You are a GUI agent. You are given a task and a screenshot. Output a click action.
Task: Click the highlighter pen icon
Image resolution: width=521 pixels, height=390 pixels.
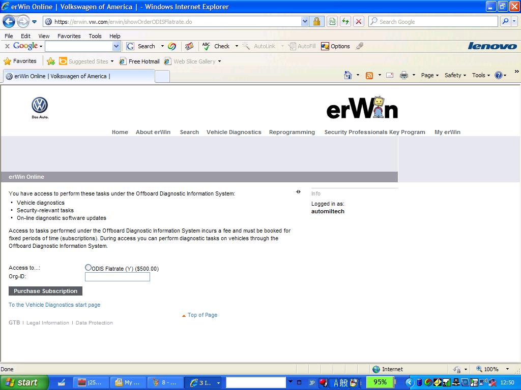tap(360, 46)
